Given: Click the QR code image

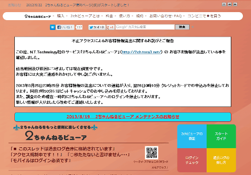Looking at the screenshot, I should point(151,153).
